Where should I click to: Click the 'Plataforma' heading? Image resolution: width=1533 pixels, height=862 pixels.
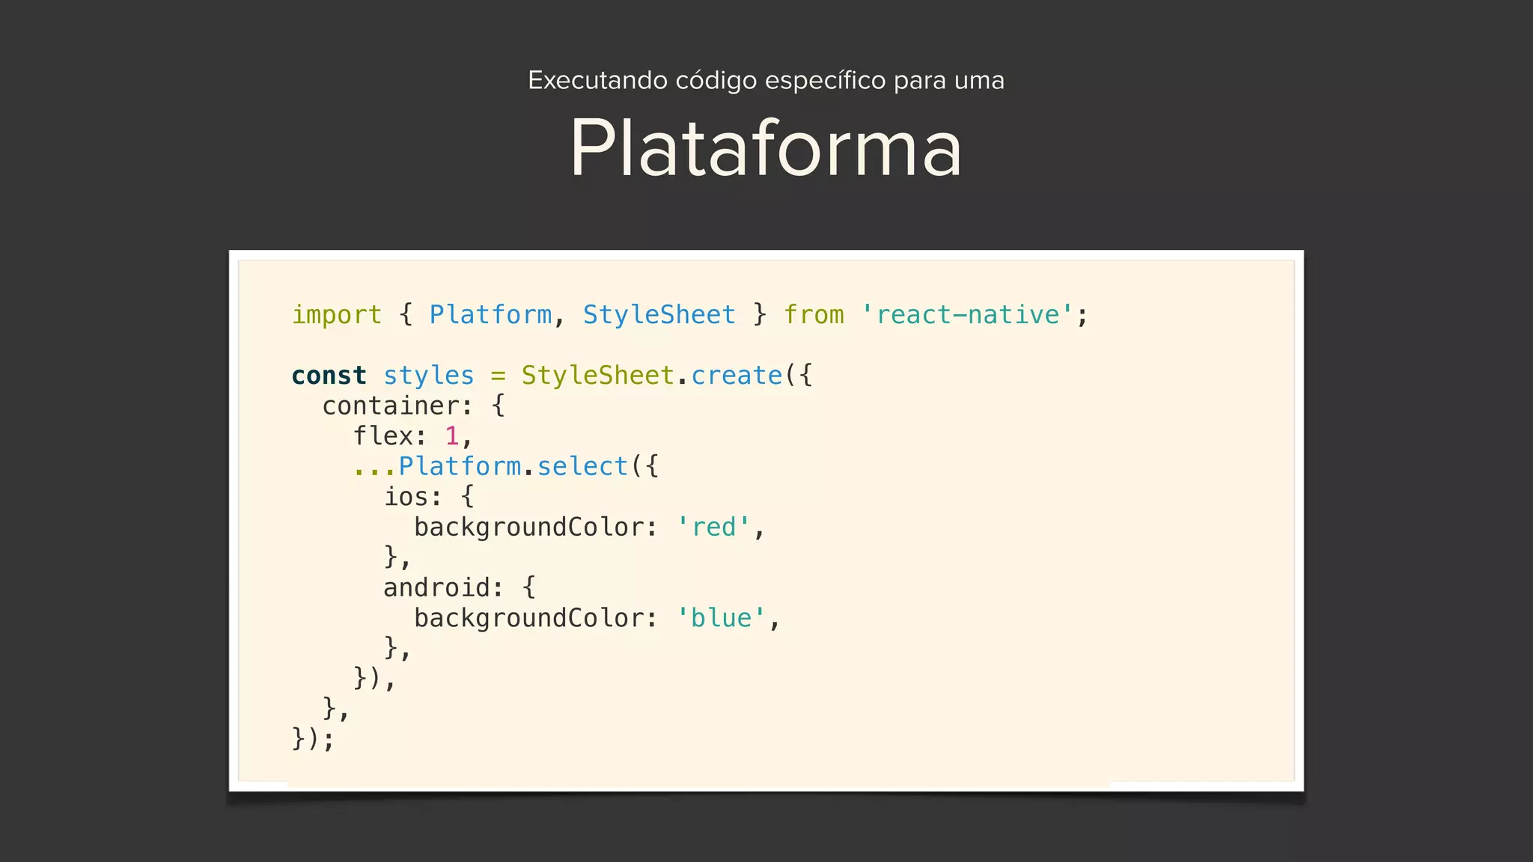click(x=766, y=148)
